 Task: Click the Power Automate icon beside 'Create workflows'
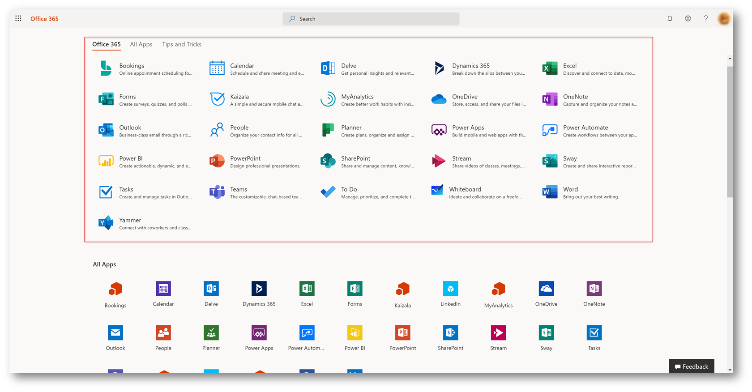click(550, 130)
